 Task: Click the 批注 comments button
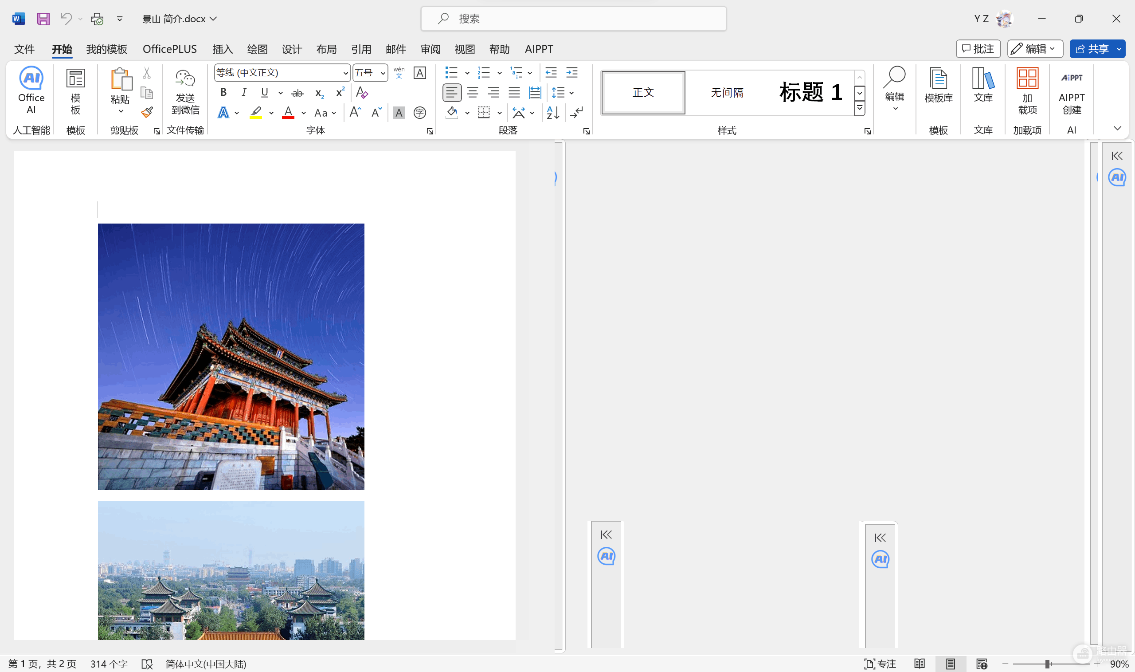[x=978, y=49]
